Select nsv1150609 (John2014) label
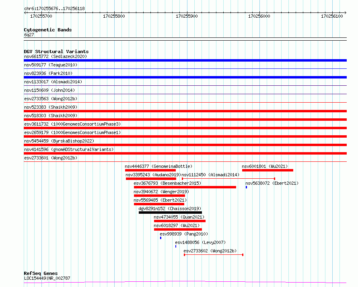Screen dimensions: 358x287 49,90
